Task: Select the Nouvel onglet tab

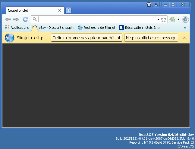Action: coord(30,10)
